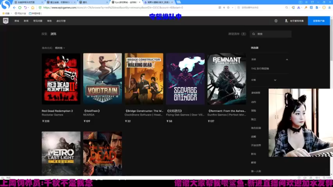Click the key password icon in the toolbar
The height and width of the screenshot is (187, 333).
[x=306, y=7]
